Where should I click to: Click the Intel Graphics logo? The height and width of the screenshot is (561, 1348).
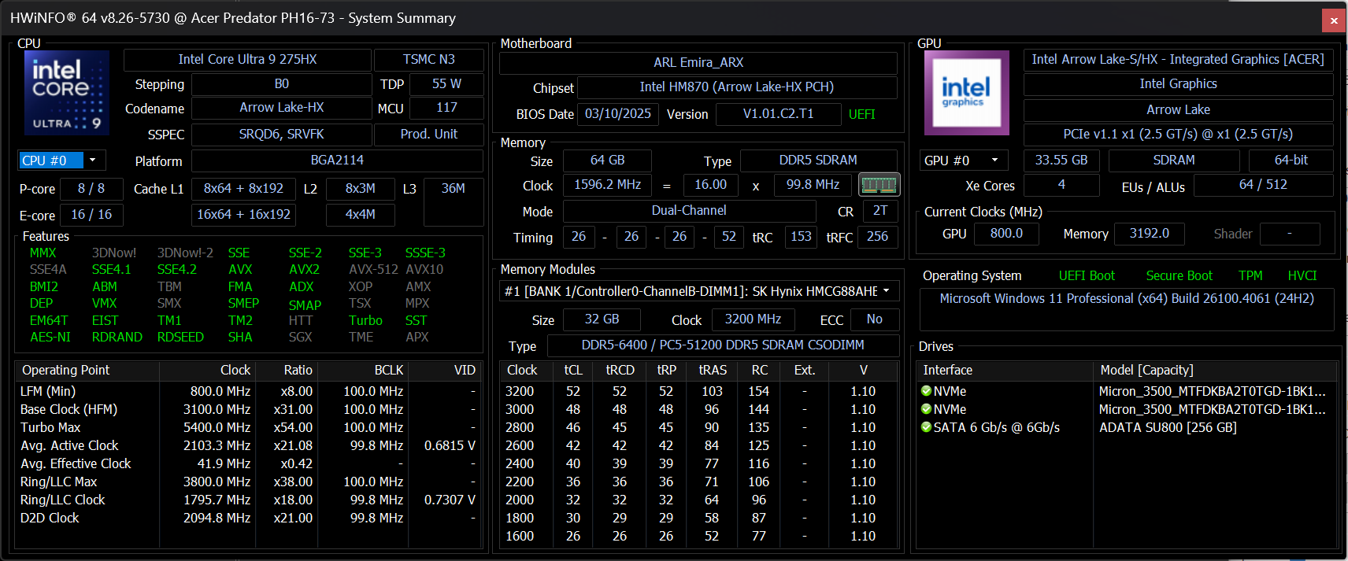pos(966,92)
